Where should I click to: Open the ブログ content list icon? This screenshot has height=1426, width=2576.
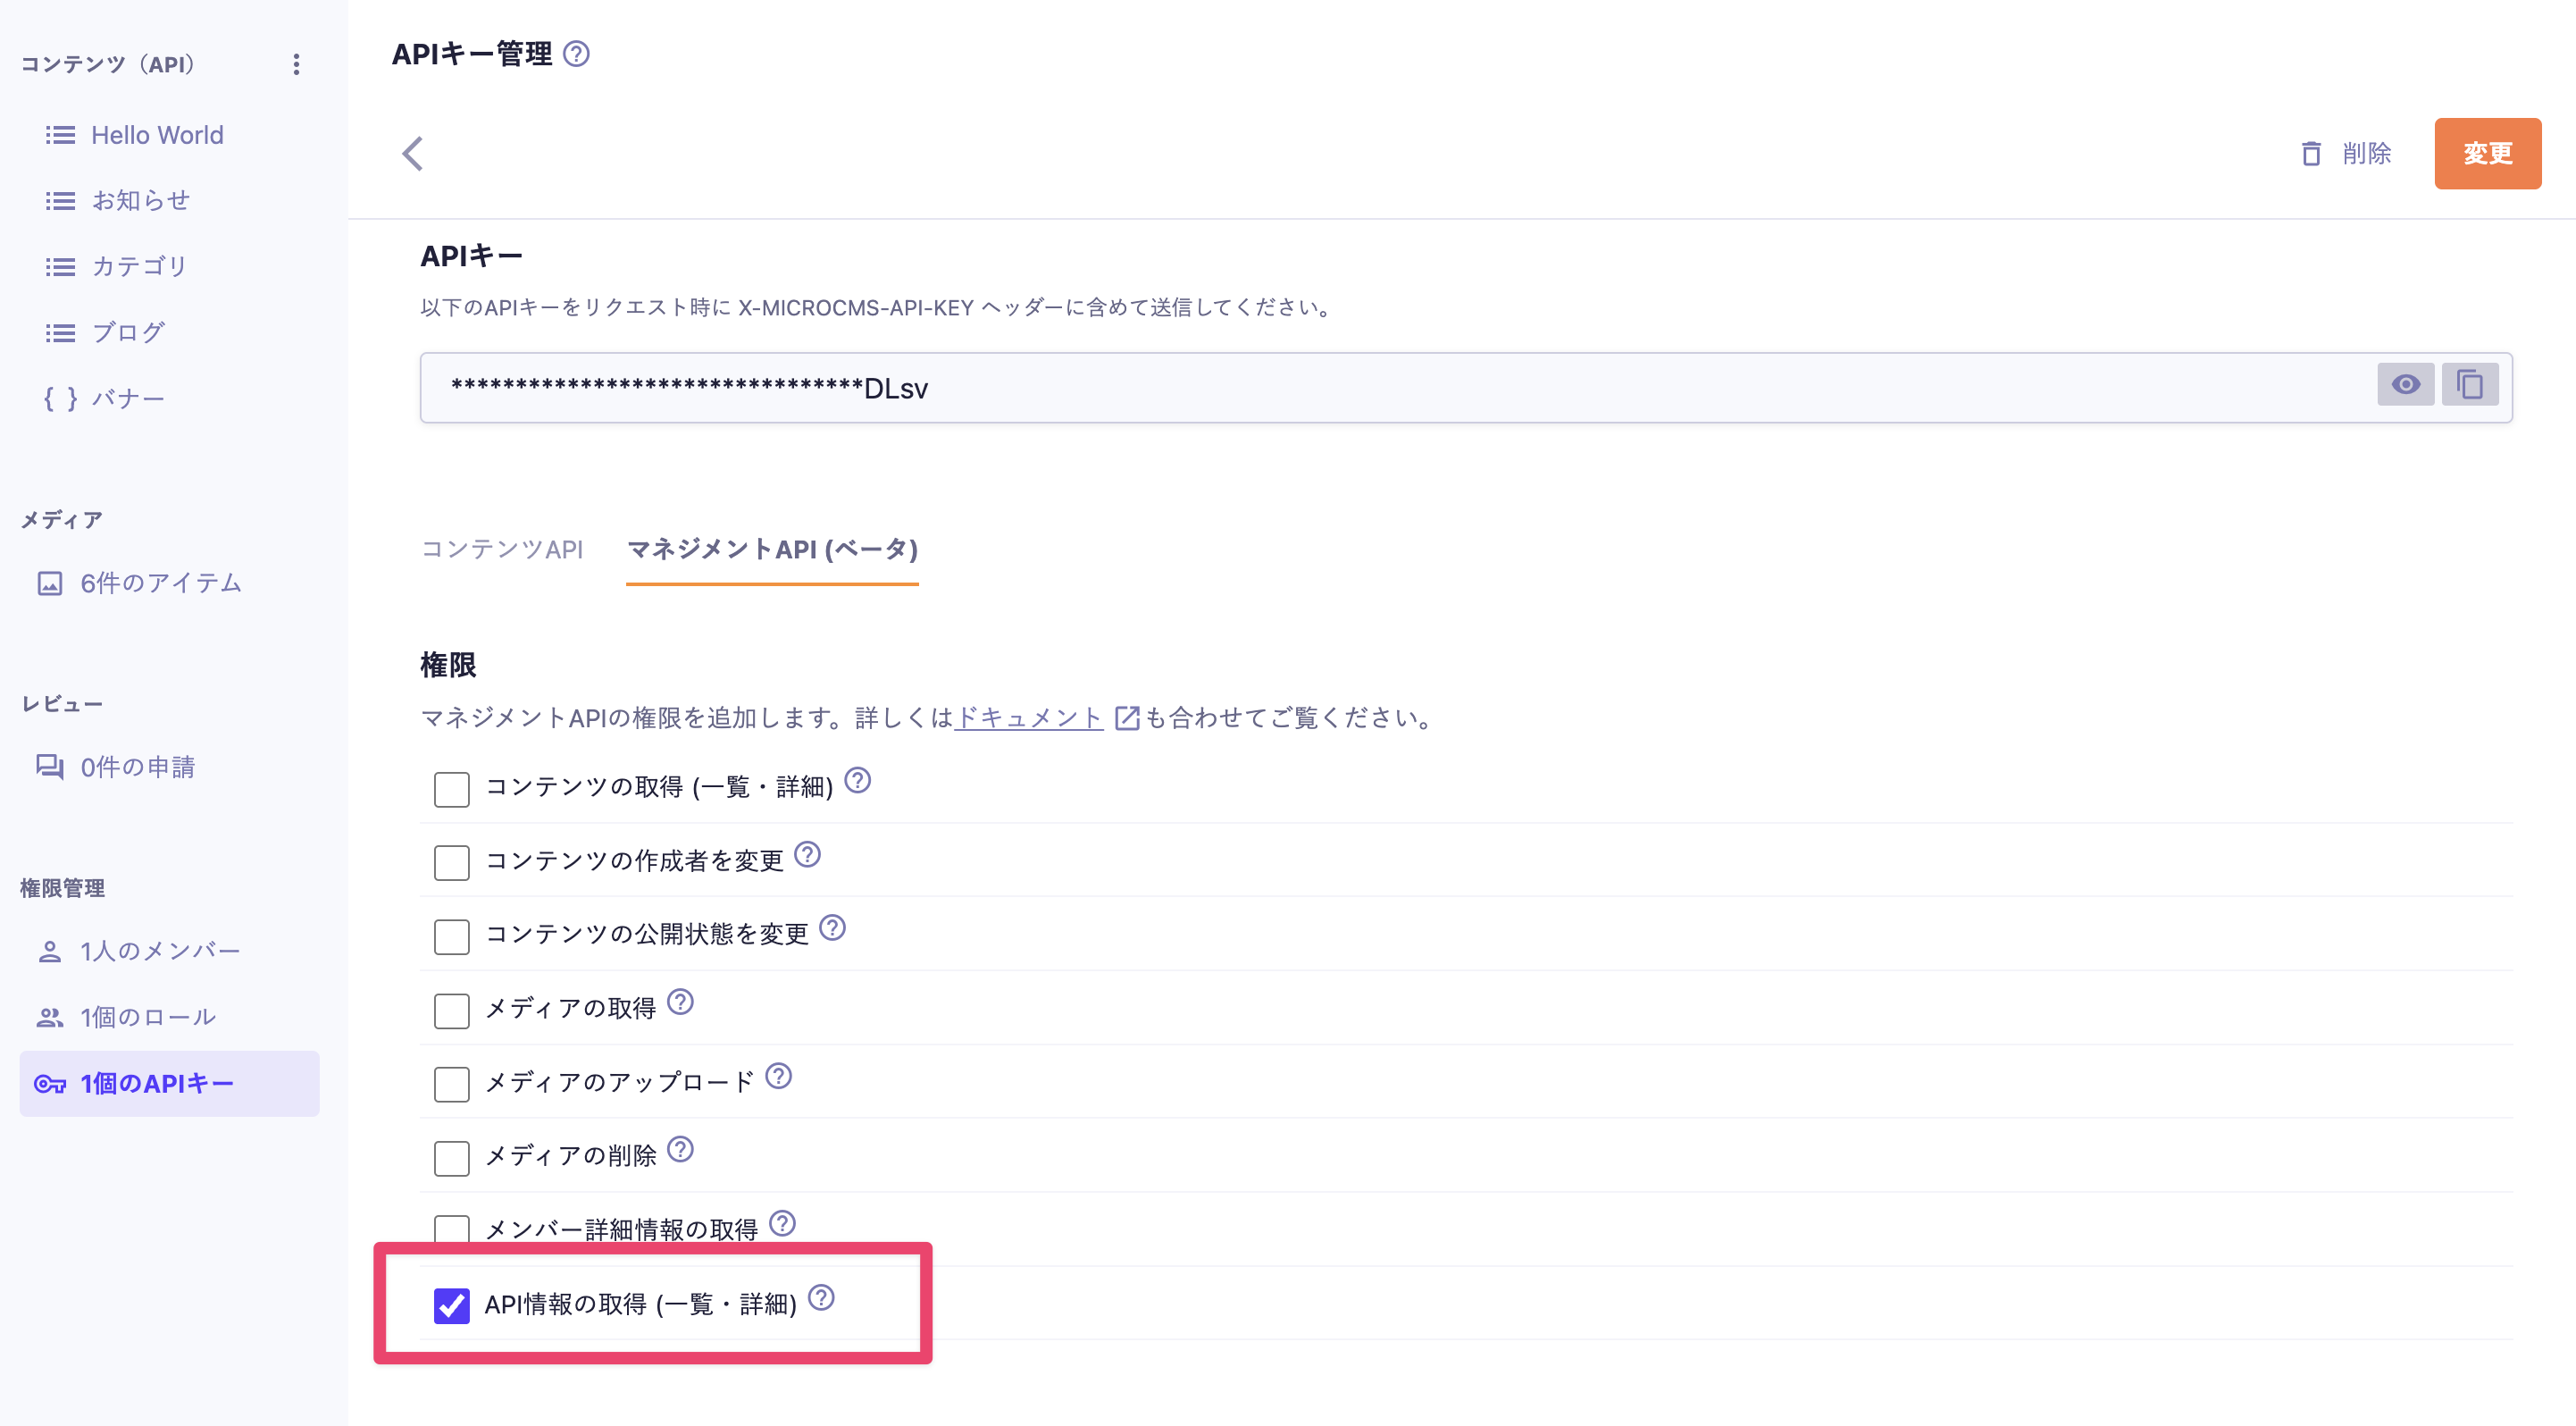coord(59,332)
